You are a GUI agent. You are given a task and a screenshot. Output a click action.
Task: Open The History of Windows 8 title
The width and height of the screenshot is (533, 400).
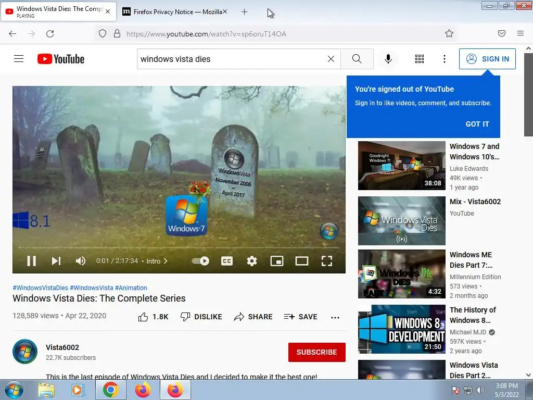coord(473,315)
